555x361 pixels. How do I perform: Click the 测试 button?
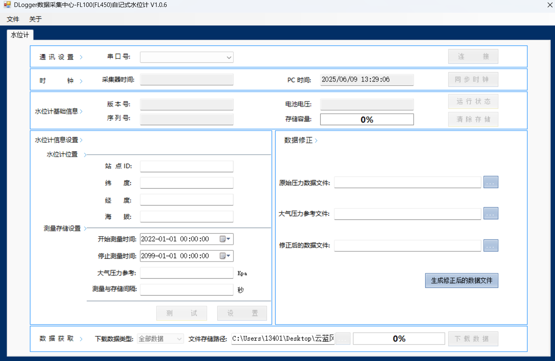(181, 314)
